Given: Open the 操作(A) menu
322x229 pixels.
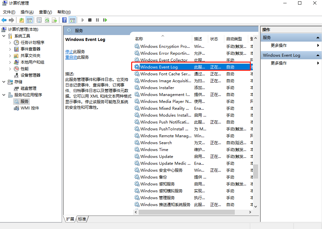Looking at the screenshot, I should click(x=26, y=12).
